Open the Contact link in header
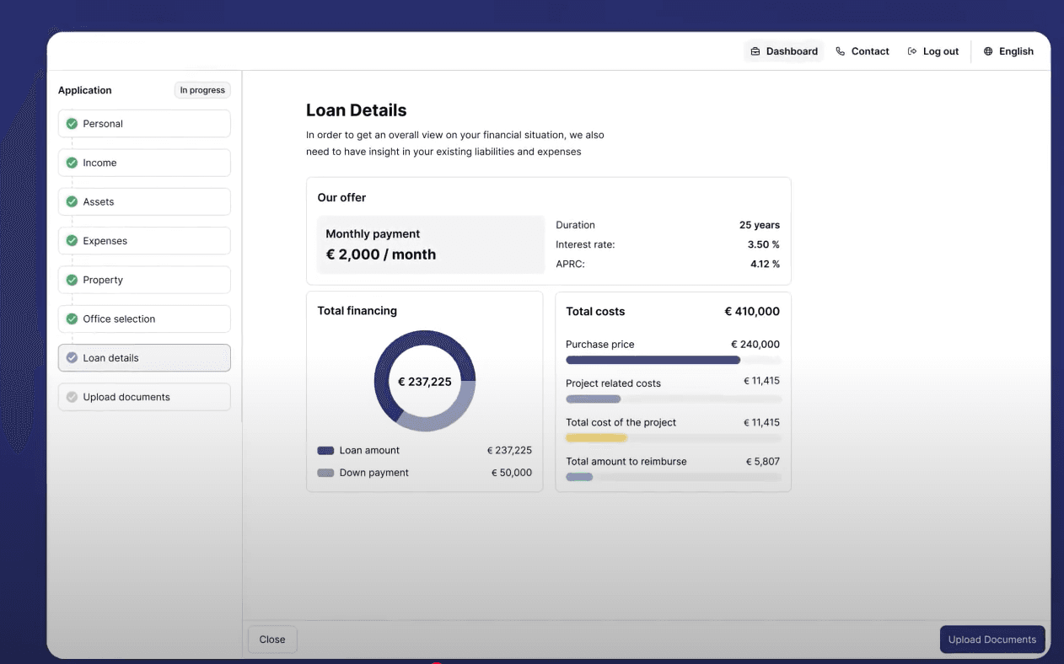This screenshot has width=1064, height=664. pyautogui.click(x=869, y=51)
